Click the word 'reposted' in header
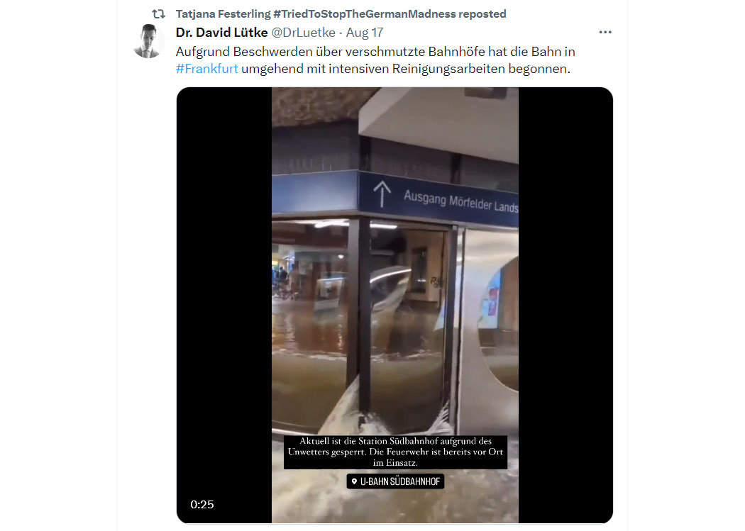This screenshot has height=531, width=745. pyautogui.click(x=482, y=14)
